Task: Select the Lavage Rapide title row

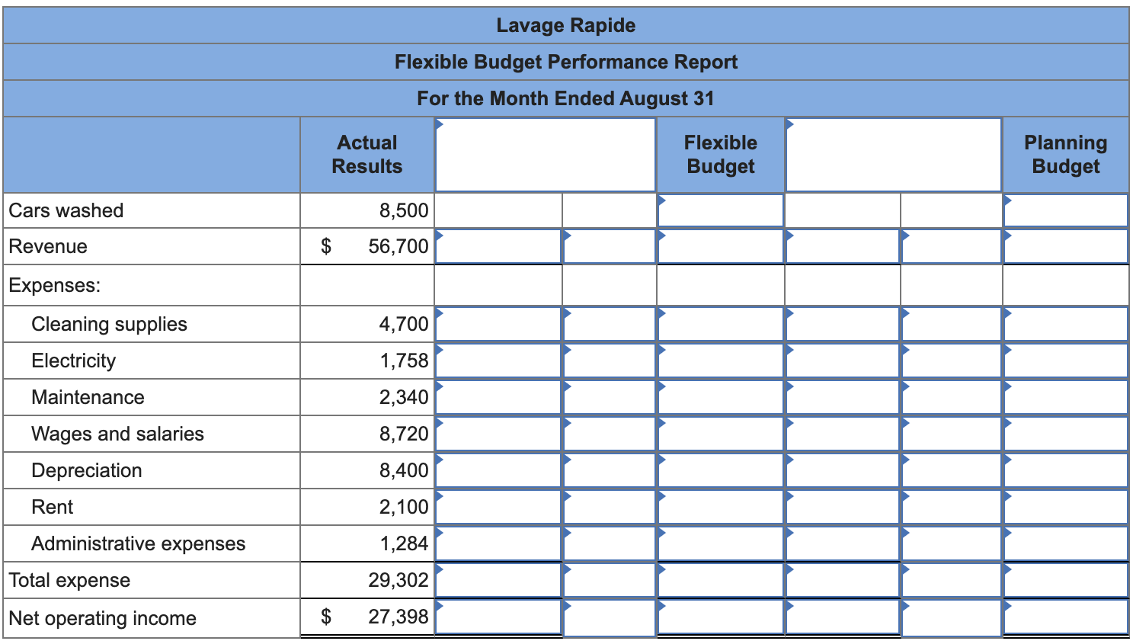Action: [x=566, y=24]
